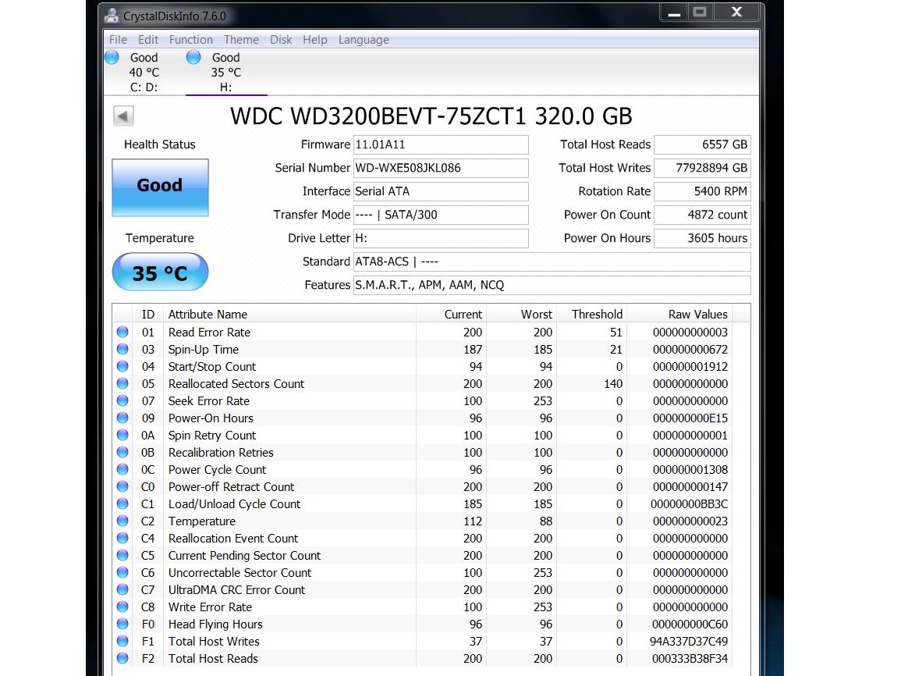Click the previous disk arrow button
The height and width of the screenshot is (676, 901).
(123, 116)
